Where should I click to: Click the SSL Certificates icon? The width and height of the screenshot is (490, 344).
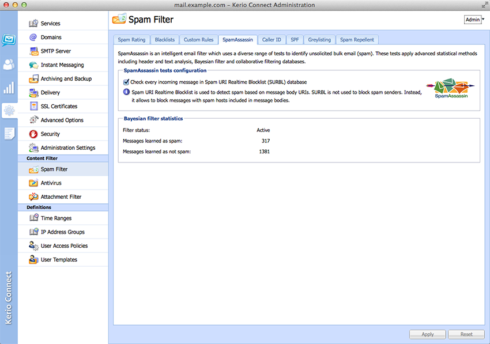(x=33, y=107)
